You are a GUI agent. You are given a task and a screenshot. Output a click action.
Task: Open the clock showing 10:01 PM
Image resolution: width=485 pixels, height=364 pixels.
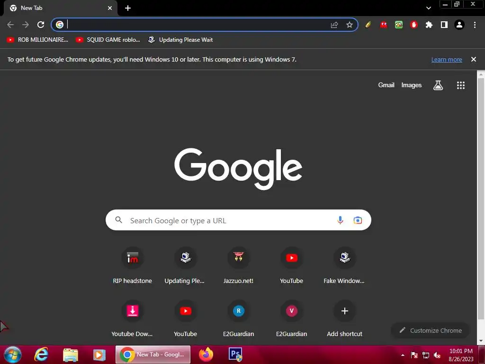[461, 355]
